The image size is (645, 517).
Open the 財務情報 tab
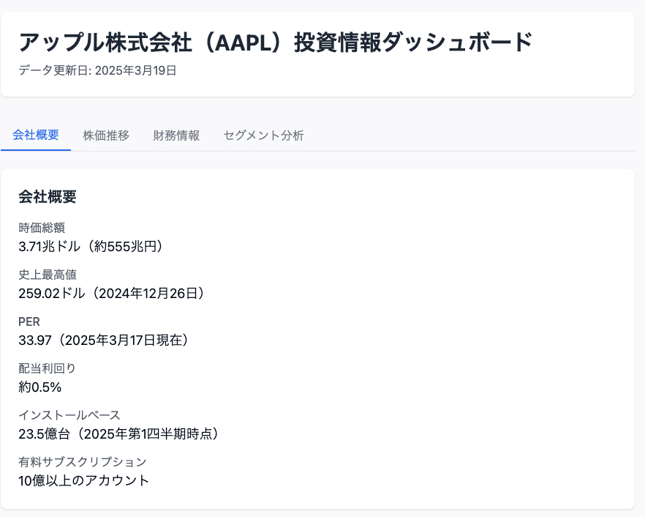click(176, 135)
